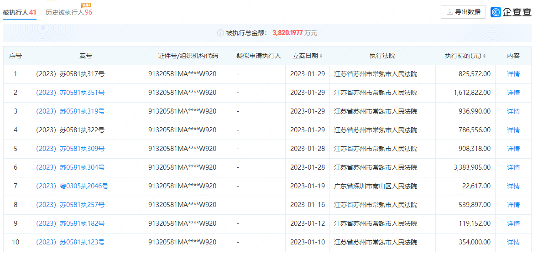Open 历史被执行人 96 tab
Screen dimensions: 533x254
coord(69,12)
